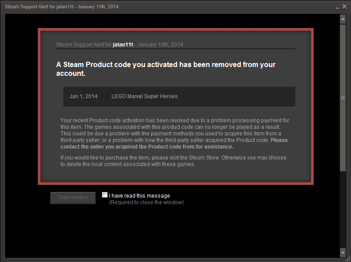Screen dimensions: 351x262
Task: Click the bold 'Please contact the seller' sentence
Action: (174, 144)
